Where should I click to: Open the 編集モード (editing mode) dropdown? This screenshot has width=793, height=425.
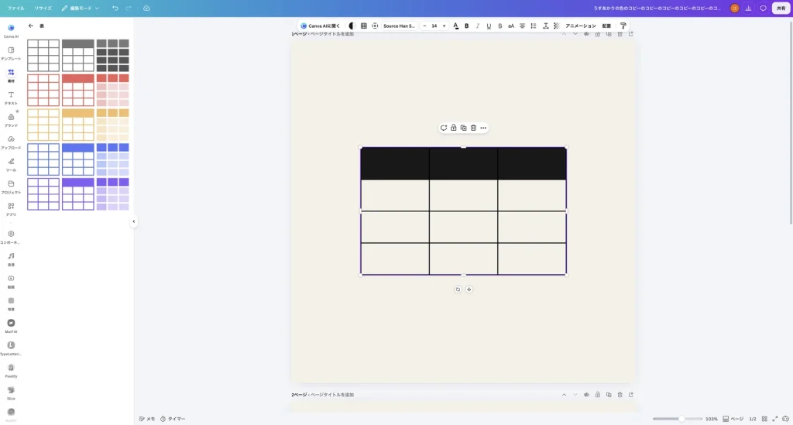[x=81, y=8]
